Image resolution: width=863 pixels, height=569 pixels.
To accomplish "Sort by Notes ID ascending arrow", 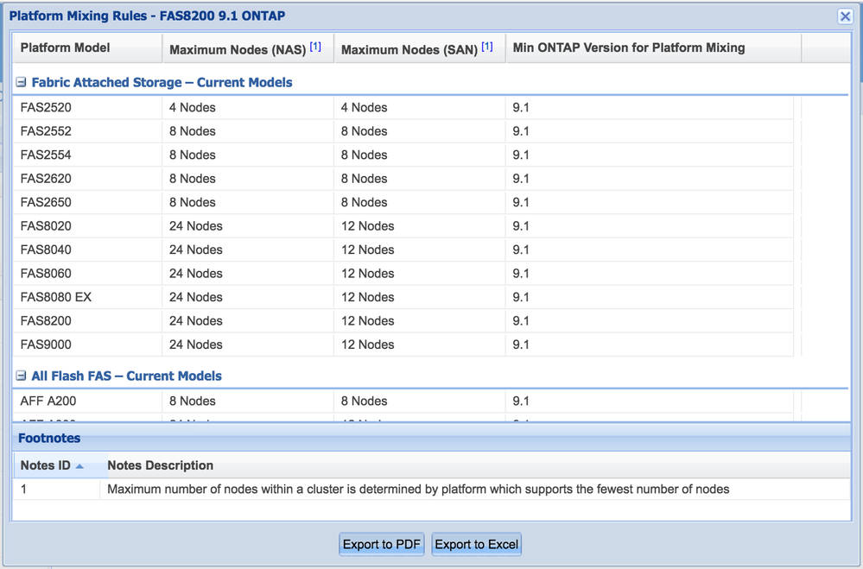I will (79, 466).
